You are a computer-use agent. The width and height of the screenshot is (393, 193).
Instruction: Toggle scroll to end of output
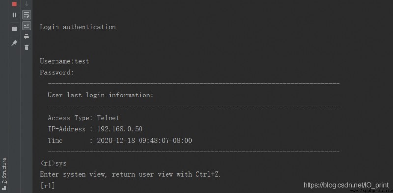[x=27, y=25]
